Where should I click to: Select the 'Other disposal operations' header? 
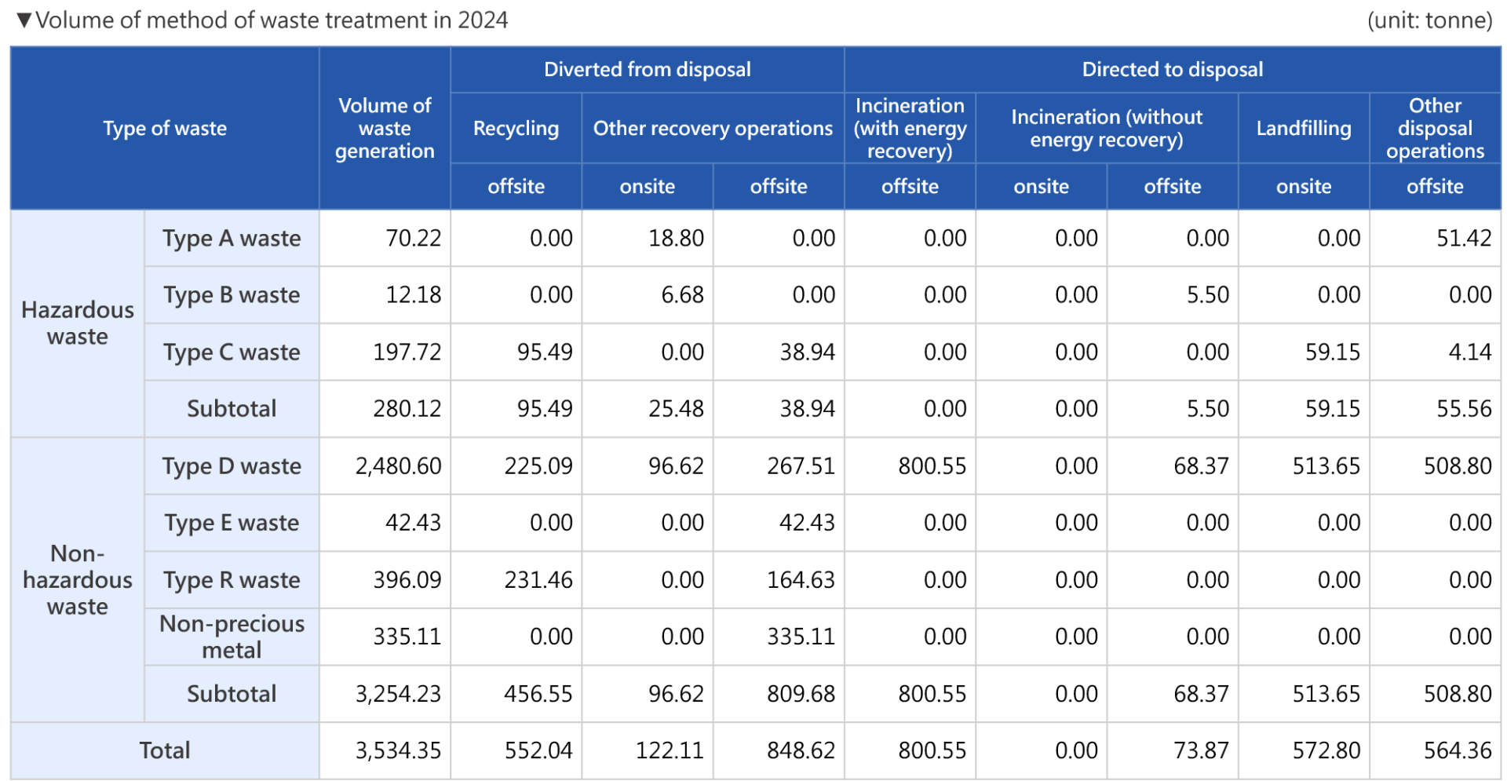click(1434, 128)
